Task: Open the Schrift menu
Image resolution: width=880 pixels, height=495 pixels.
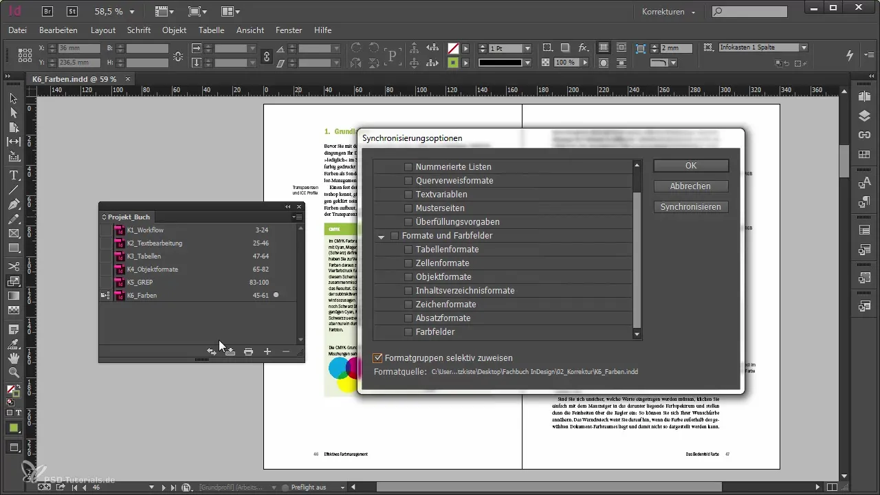Action: [x=139, y=30]
